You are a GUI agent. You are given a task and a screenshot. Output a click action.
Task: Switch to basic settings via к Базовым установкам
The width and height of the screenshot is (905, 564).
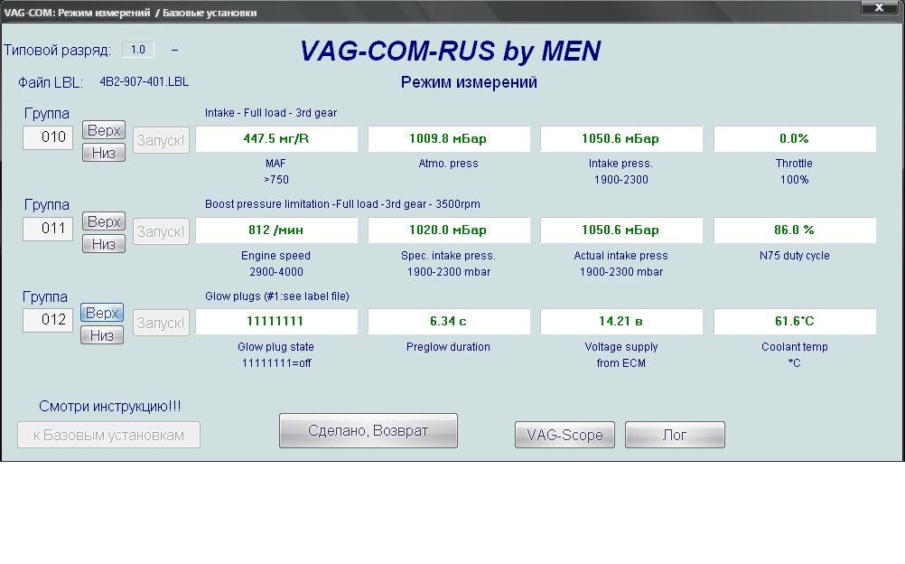pos(108,435)
